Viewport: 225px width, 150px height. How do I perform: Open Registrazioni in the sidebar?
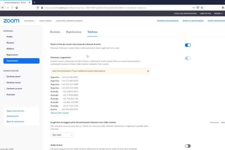tap(12, 55)
